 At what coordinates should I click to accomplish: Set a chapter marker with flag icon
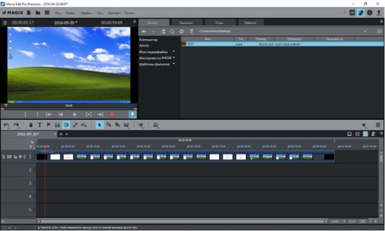point(48,125)
